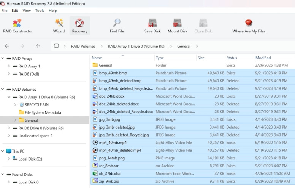The width and height of the screenshot is (295, 188).
Task: Click the doc_24kb.docx Word file icon
Action: coord(95,96)
